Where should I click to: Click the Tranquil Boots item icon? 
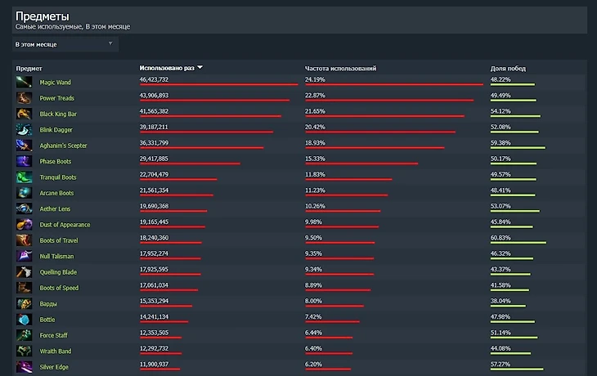(x=24, y=177)
